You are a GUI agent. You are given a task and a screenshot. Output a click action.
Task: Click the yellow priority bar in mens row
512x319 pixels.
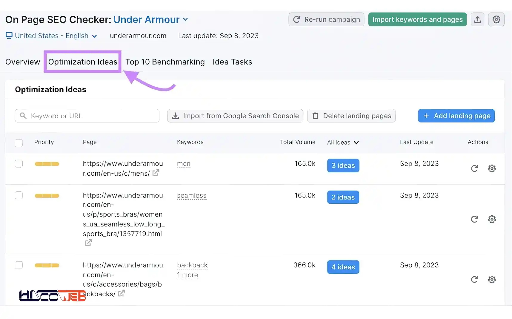(47, 164)
